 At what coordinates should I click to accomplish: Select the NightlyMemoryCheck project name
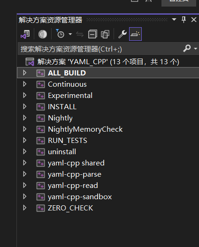[85, 129]
